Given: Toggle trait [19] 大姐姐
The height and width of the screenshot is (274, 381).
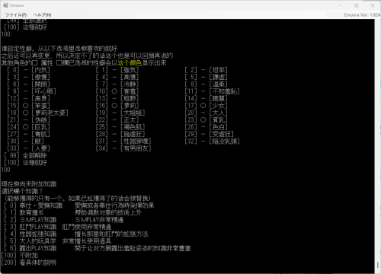Looking at the screenshot, I should [120, 113].
